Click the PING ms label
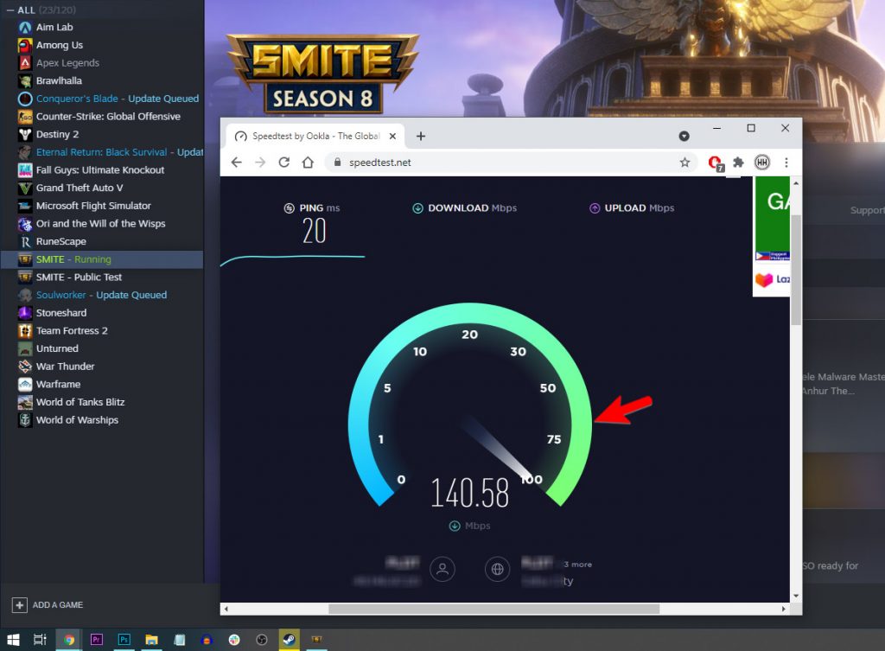This screenshot has height=651, width=885. click(320, 207)
